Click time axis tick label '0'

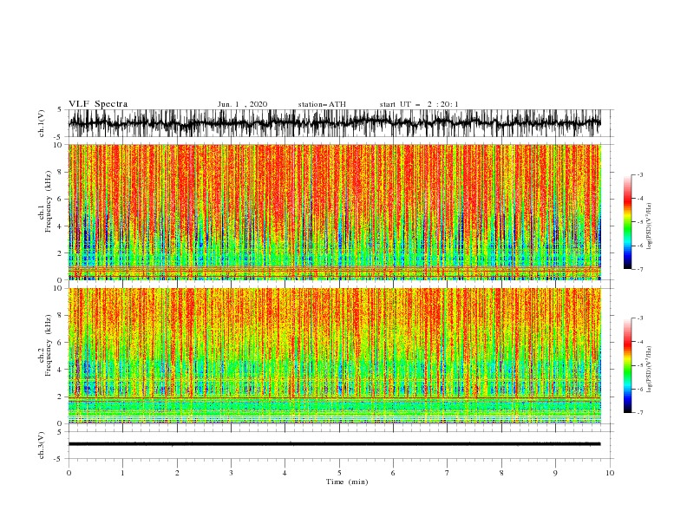69,473
